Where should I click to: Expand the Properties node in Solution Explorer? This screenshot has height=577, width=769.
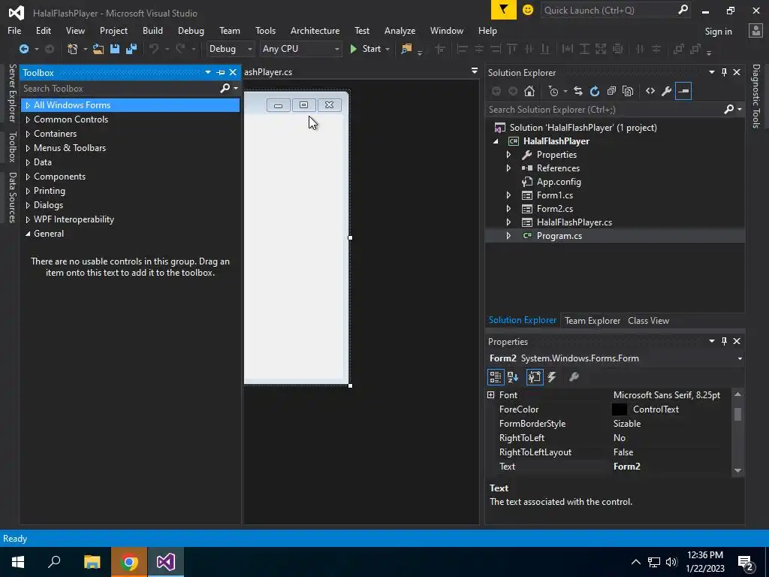[x=508, y=155]
